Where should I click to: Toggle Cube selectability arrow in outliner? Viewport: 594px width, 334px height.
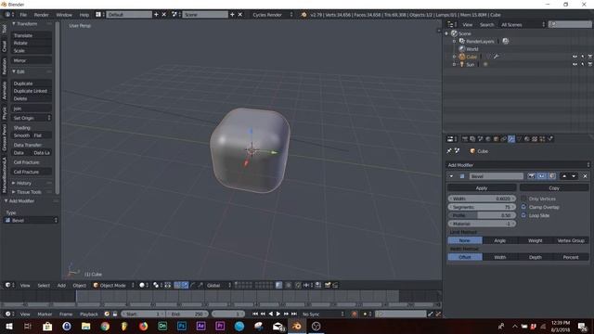point(583,57)
